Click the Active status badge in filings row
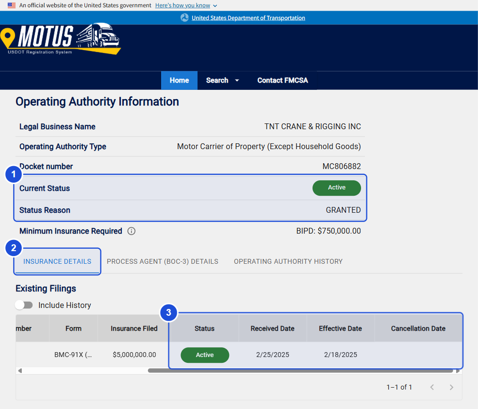This screenshot has width=478, height=409. 205,355
